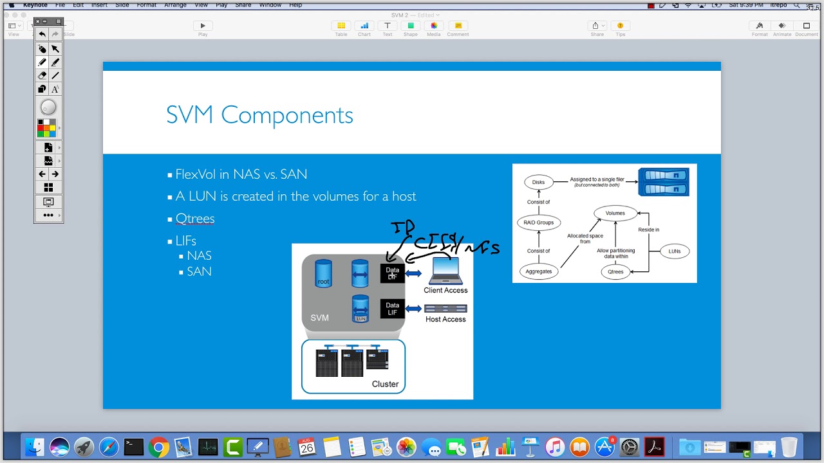This screenshot has width=824, height=463.
Task: Expand the color palette arrow
Action: (60, 128)
